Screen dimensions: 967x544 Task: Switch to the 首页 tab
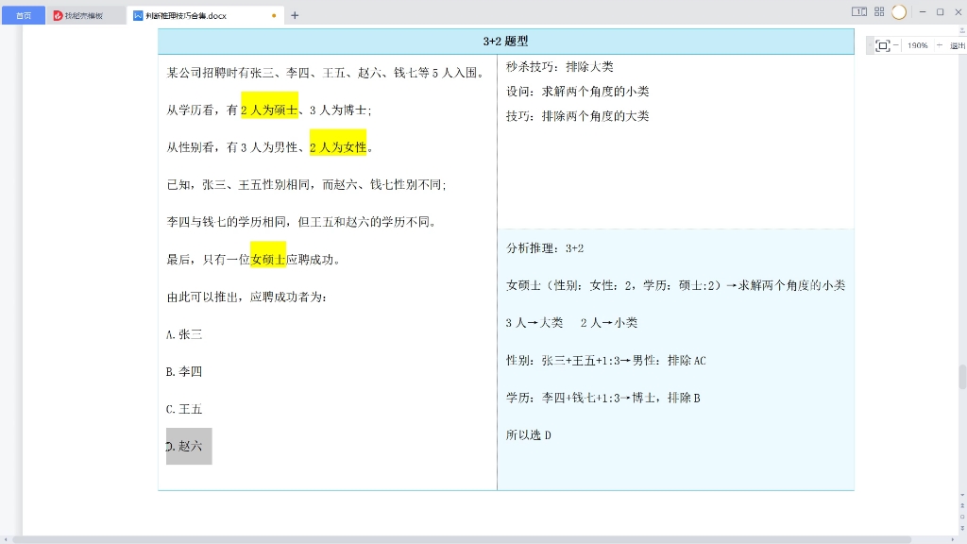[25, 13]
